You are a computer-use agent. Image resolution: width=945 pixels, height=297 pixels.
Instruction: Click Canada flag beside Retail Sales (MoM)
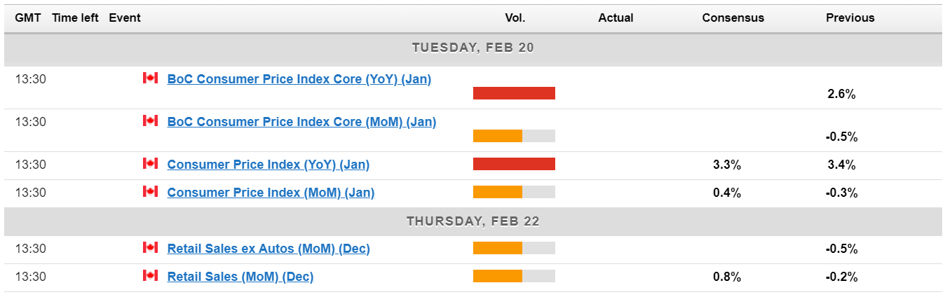(x=150, y=276)
